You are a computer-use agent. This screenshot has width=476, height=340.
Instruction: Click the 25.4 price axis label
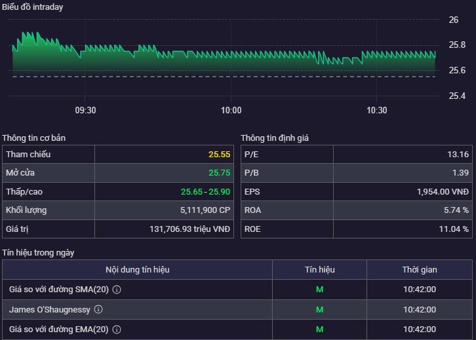point(457,96)
